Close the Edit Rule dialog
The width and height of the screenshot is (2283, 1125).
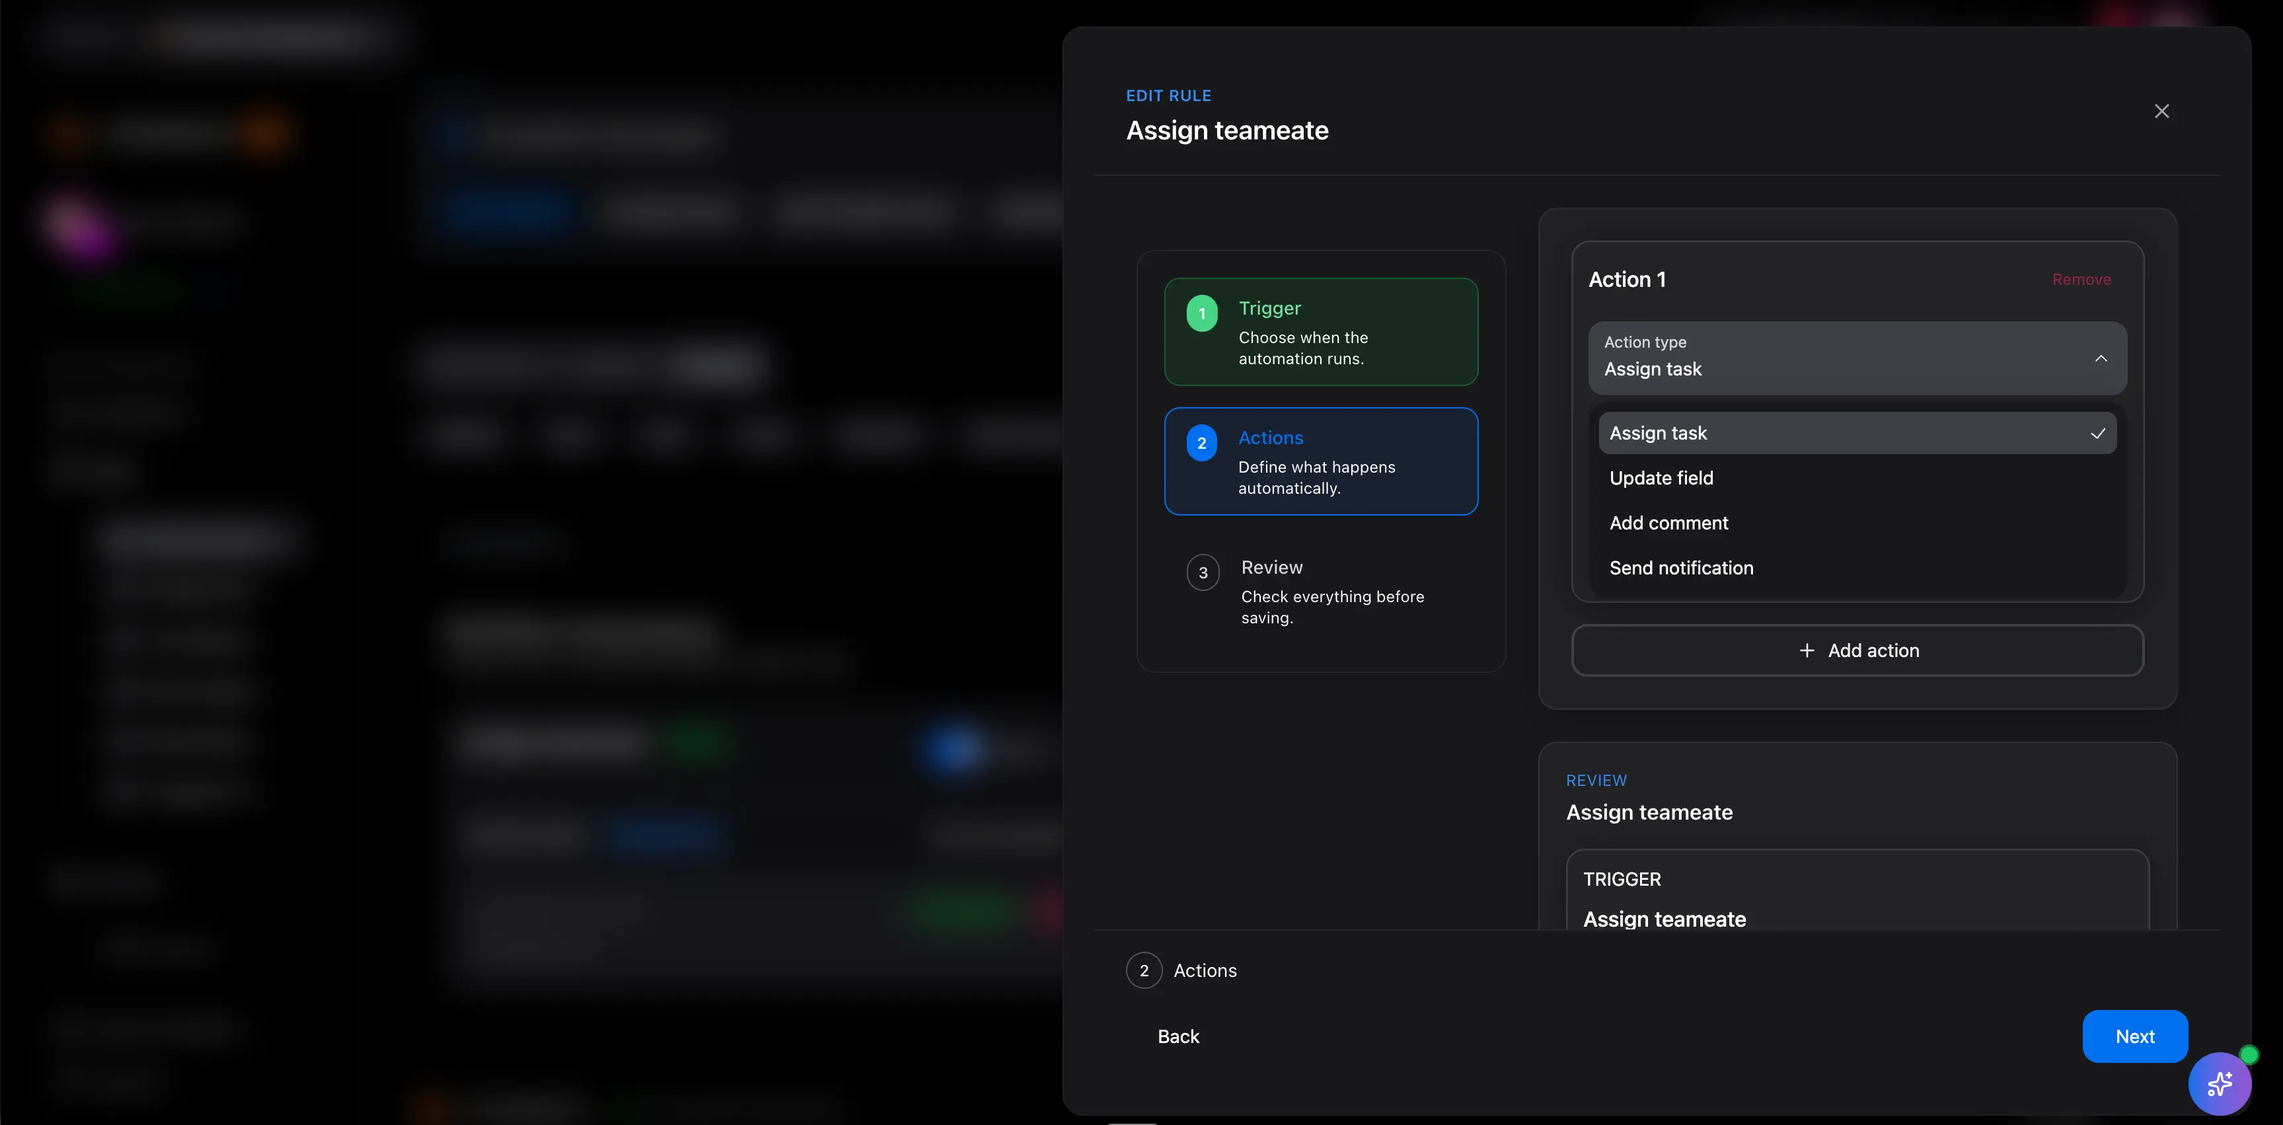pos(2163,111)
